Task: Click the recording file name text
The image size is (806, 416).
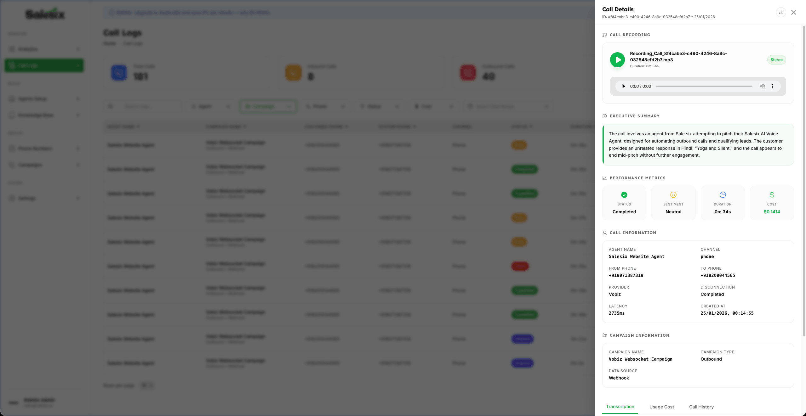Action: [678, 57]
